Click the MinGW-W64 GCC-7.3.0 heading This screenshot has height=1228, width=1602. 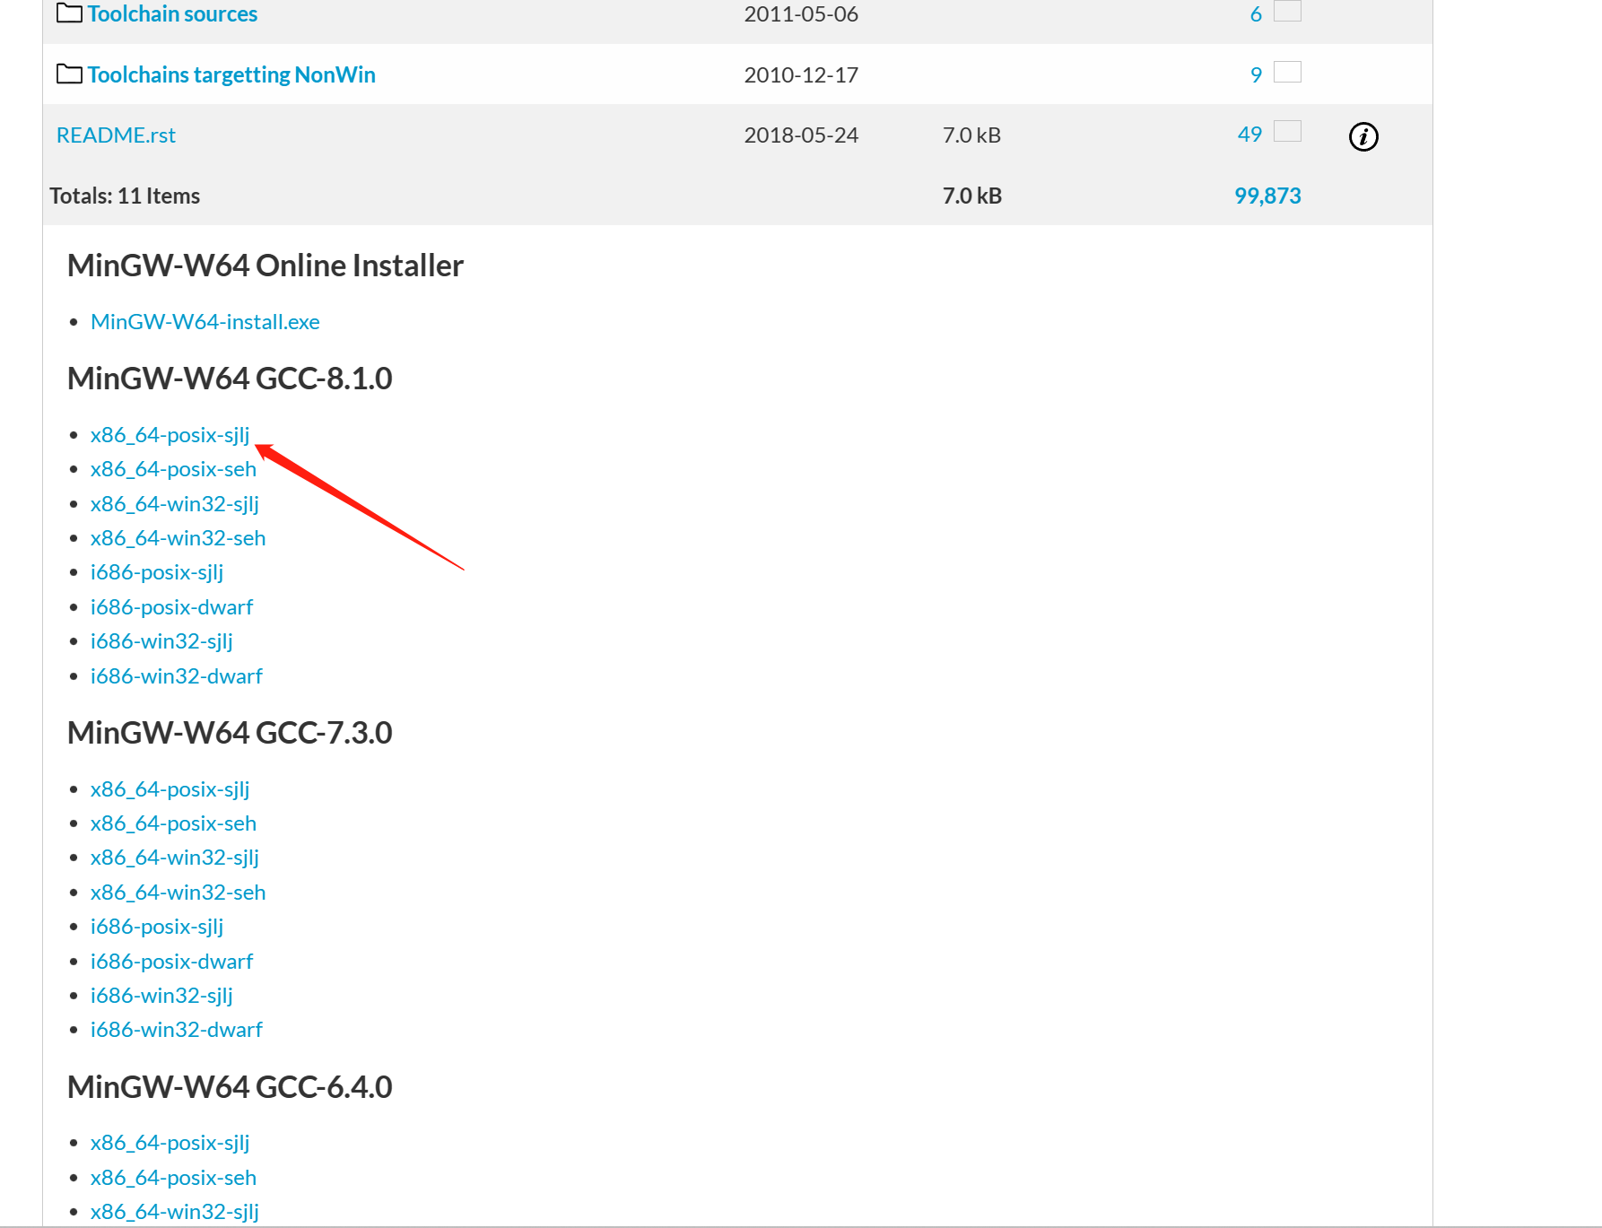coord(230,733)
